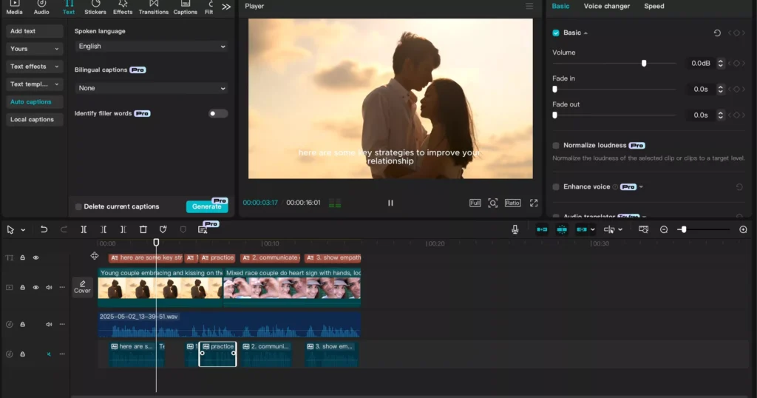Image resolution: width=757 pixels, height=398 pixels.
Task: Toggle main track magnet
Action: pos(542,229)
